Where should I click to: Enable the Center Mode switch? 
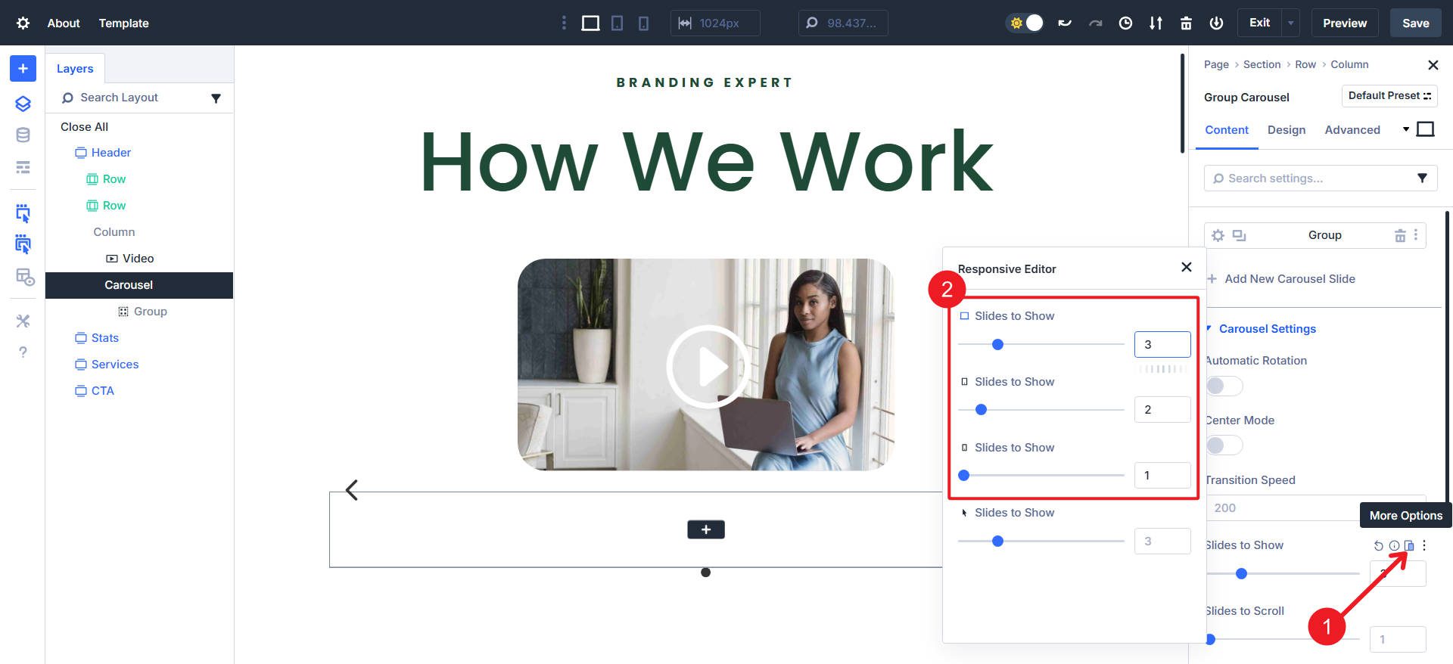(x=1224, y=445)
